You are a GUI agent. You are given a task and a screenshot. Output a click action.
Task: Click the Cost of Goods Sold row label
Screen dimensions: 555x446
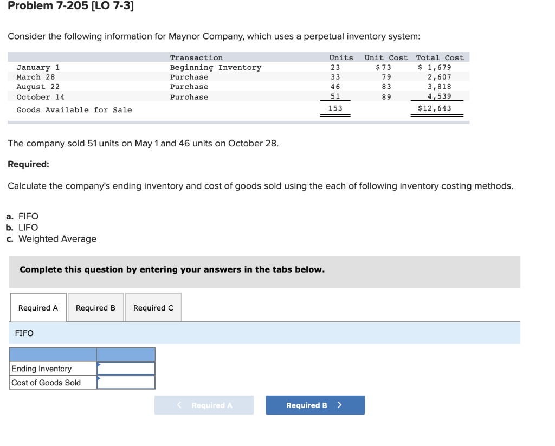click(x=46, y=382)
